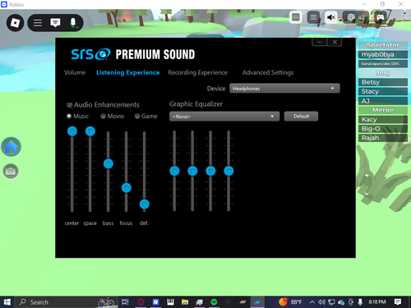Click the space slider handle
This screenshot has width=411, height=308.
point(90,131)
